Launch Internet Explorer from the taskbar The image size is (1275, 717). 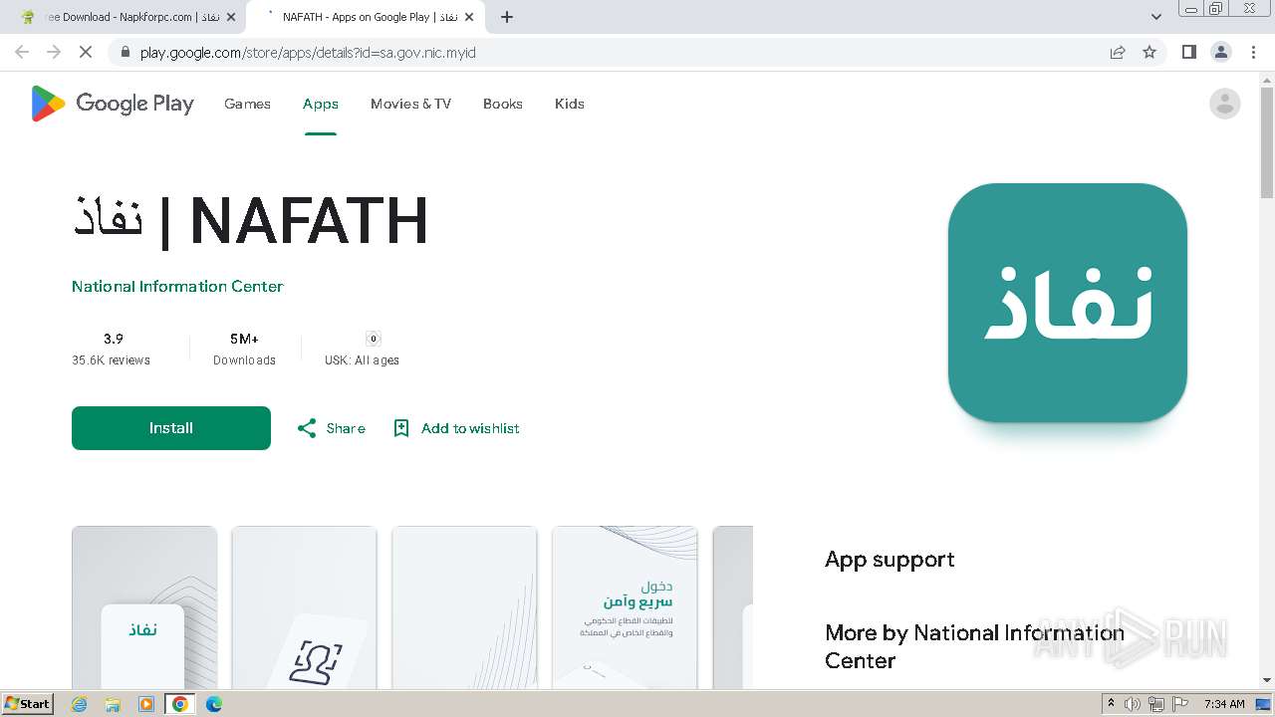(80, 704)
